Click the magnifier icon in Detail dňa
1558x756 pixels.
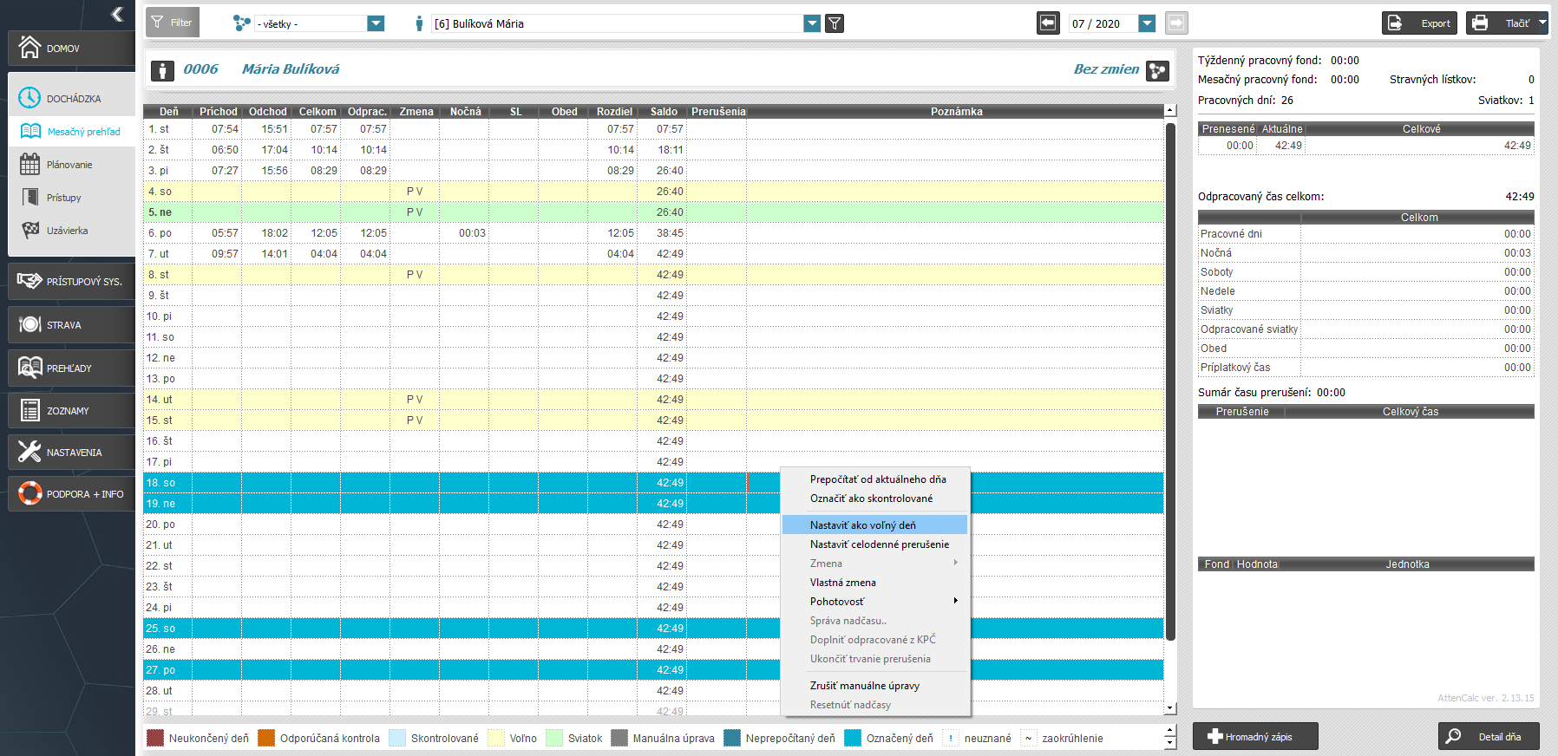tap(1455, 736)
